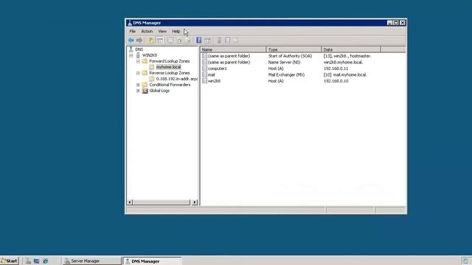Screen dimensions: 472x265
Task: Click the myhome.local zone icon
Action: 152,67
